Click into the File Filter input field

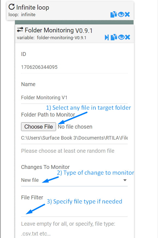point(74,211)
